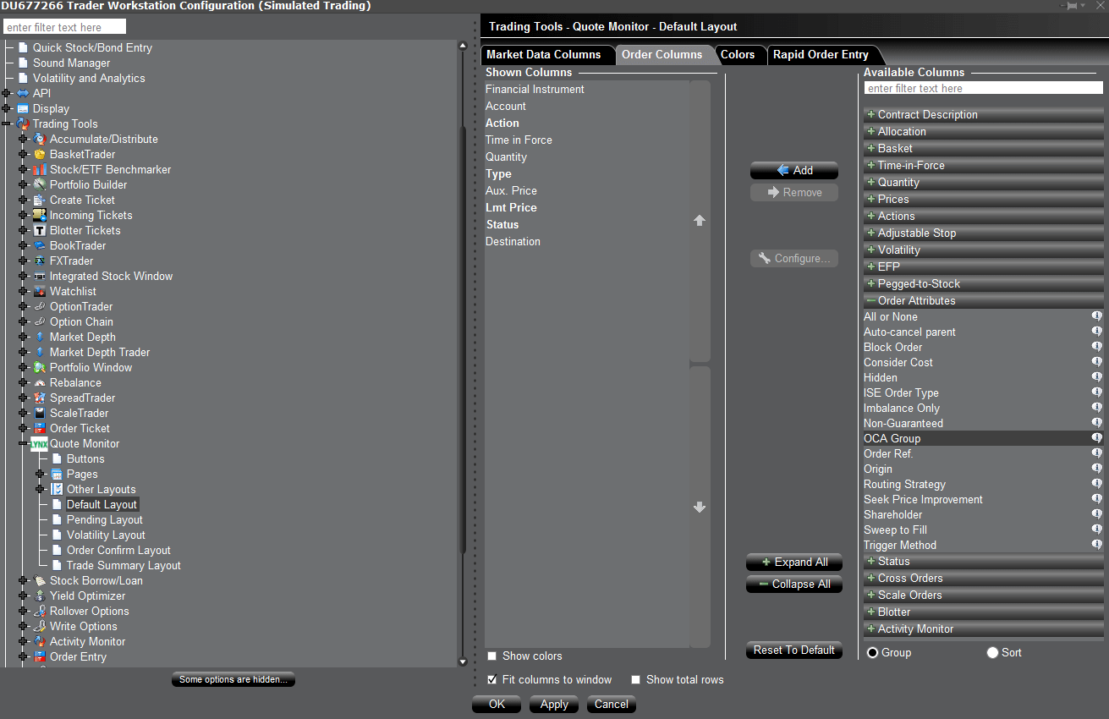
Task: Expand the Cross Orders column group
Action: [x=870, y=578]
